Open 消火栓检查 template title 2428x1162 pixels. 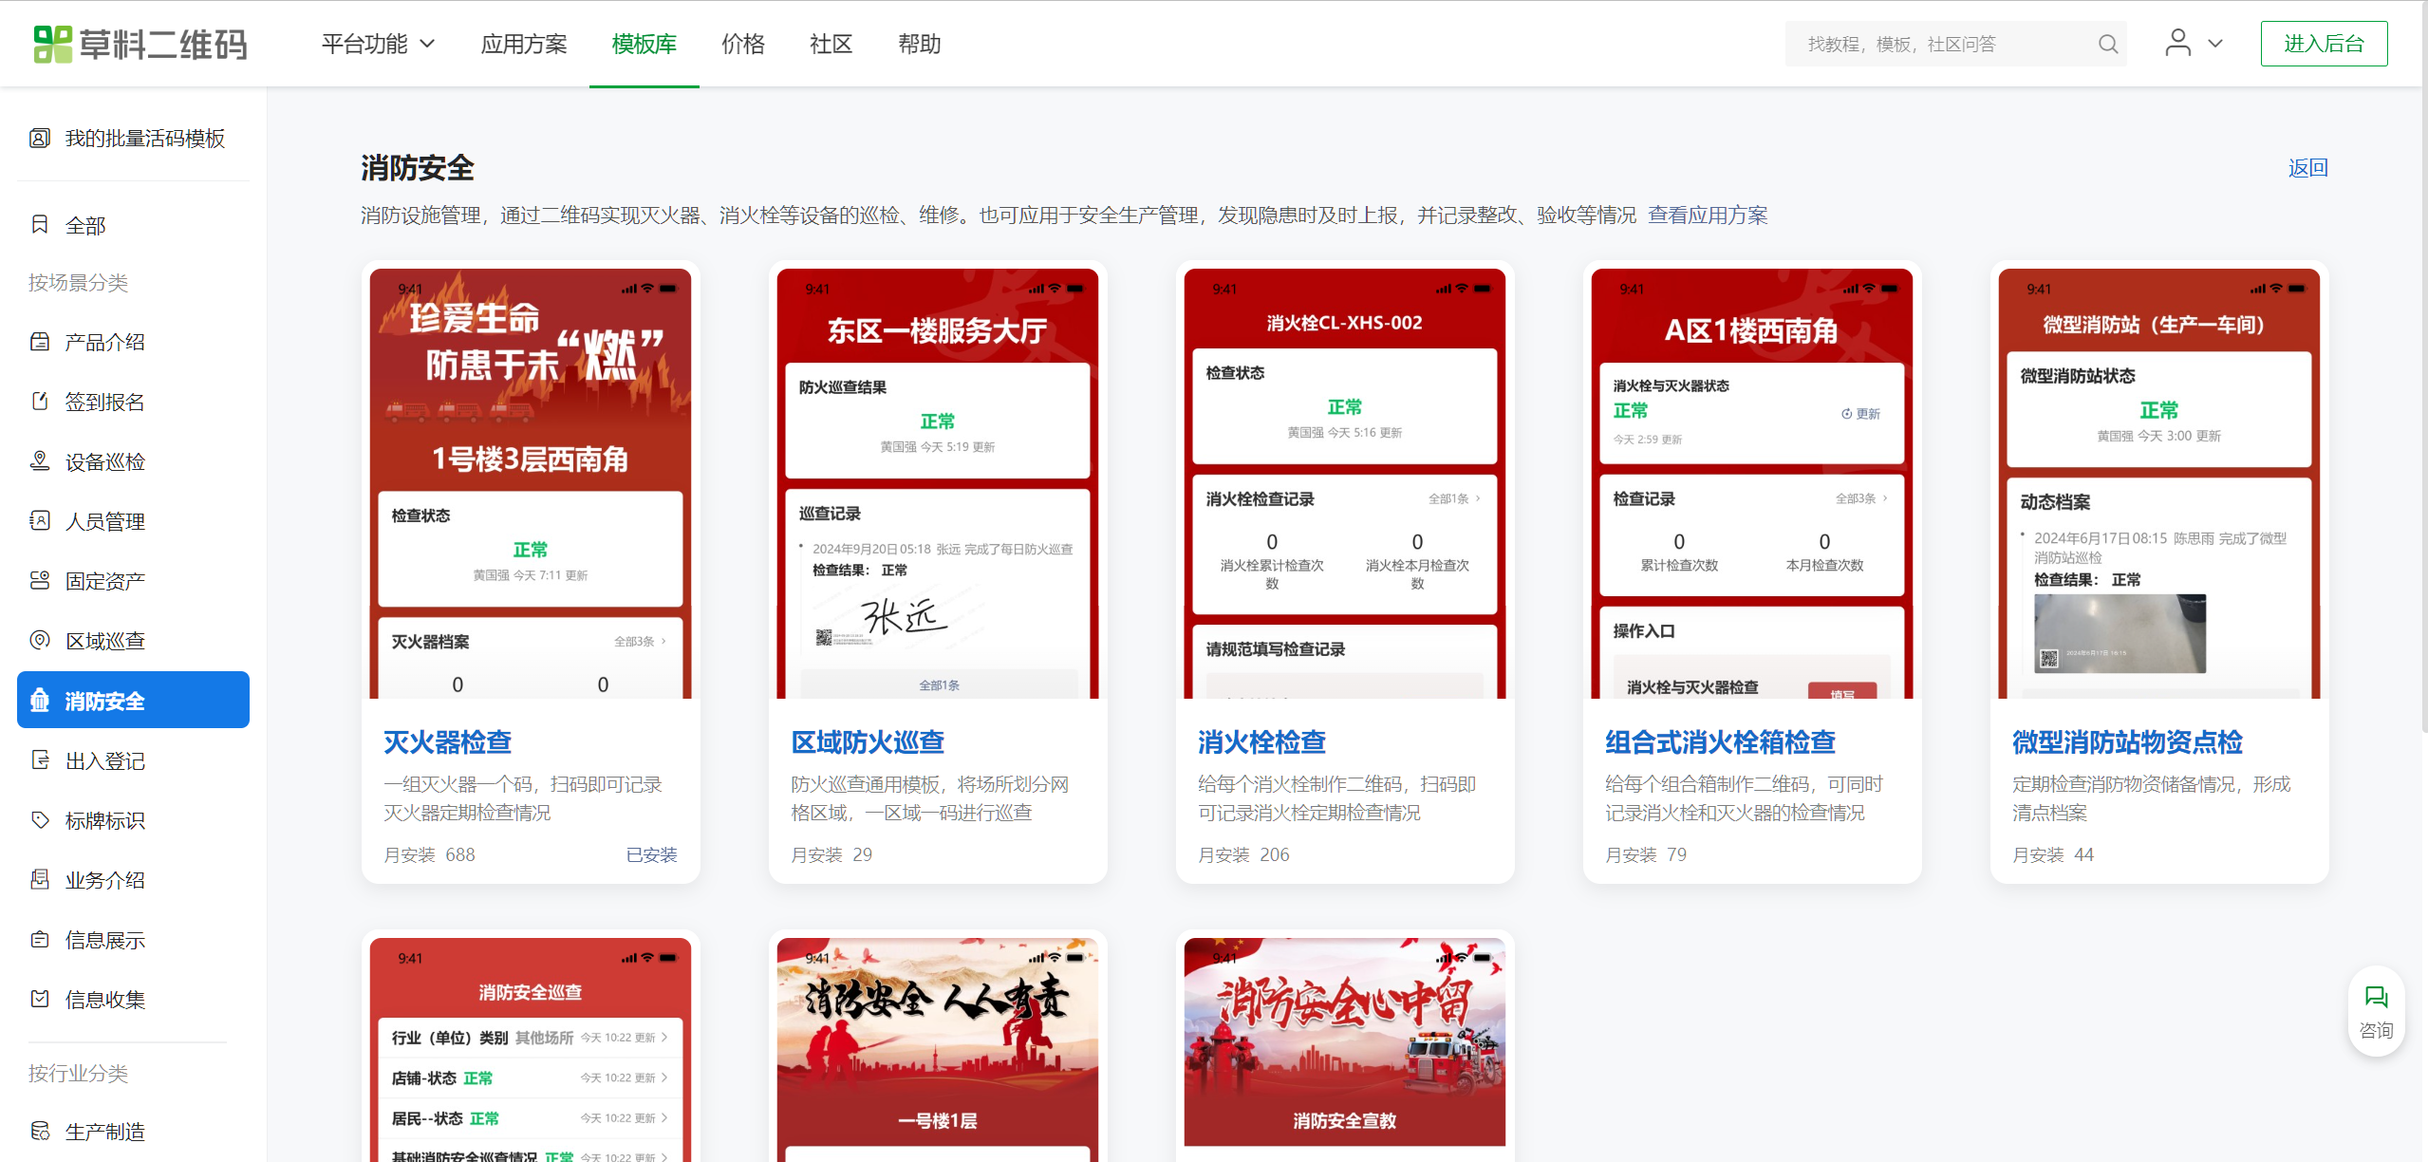pyautogui.click(x=1261, y=741)
